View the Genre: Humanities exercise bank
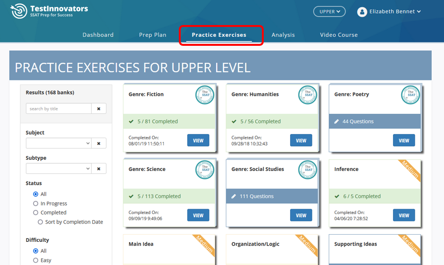This screenshot has height=265, width=444. tap(301, 140)
